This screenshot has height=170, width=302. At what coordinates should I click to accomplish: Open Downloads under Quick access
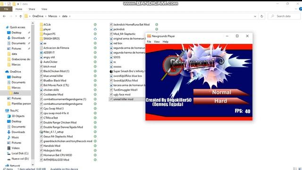18,38
